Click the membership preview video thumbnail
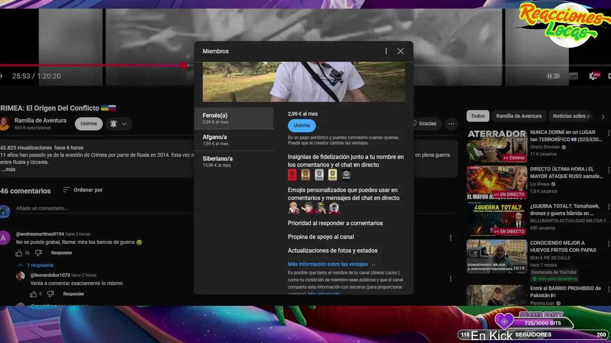This screenshot has height=343, width=611. pos(304,81)
